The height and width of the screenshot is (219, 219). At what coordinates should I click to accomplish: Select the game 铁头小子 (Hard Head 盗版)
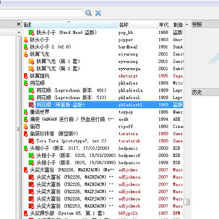pyautogui.click(x=66, y=32)
